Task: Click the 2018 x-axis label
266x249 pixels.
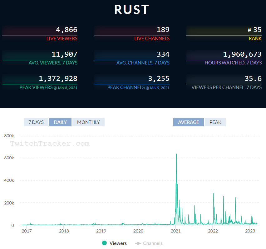Action: click(x=64, y=231)
